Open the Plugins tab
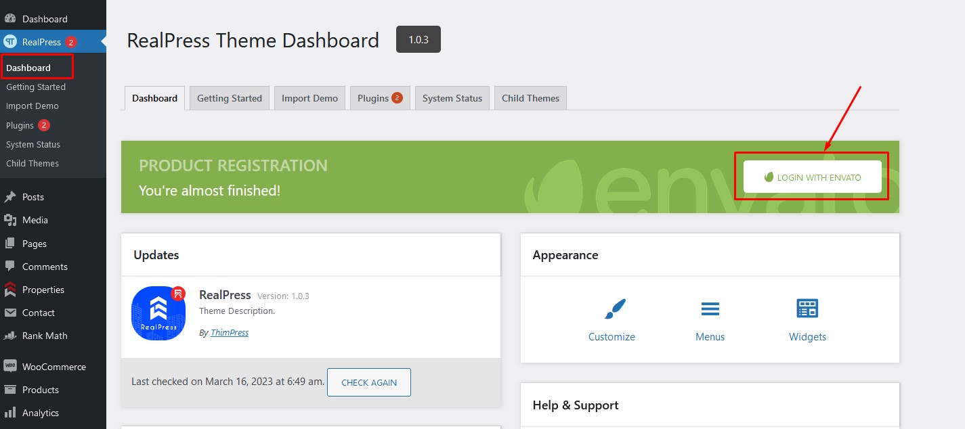Viewport: 965px width, 429px height. tap(380, 98)
